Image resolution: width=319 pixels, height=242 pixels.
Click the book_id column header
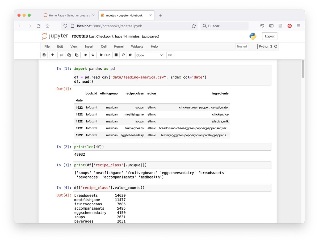click(x=91, y=94)
